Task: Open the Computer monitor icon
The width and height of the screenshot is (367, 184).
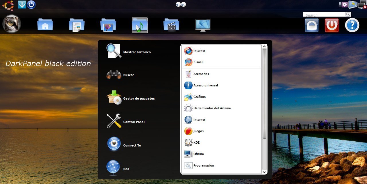Action: click(x=203, y=25)
